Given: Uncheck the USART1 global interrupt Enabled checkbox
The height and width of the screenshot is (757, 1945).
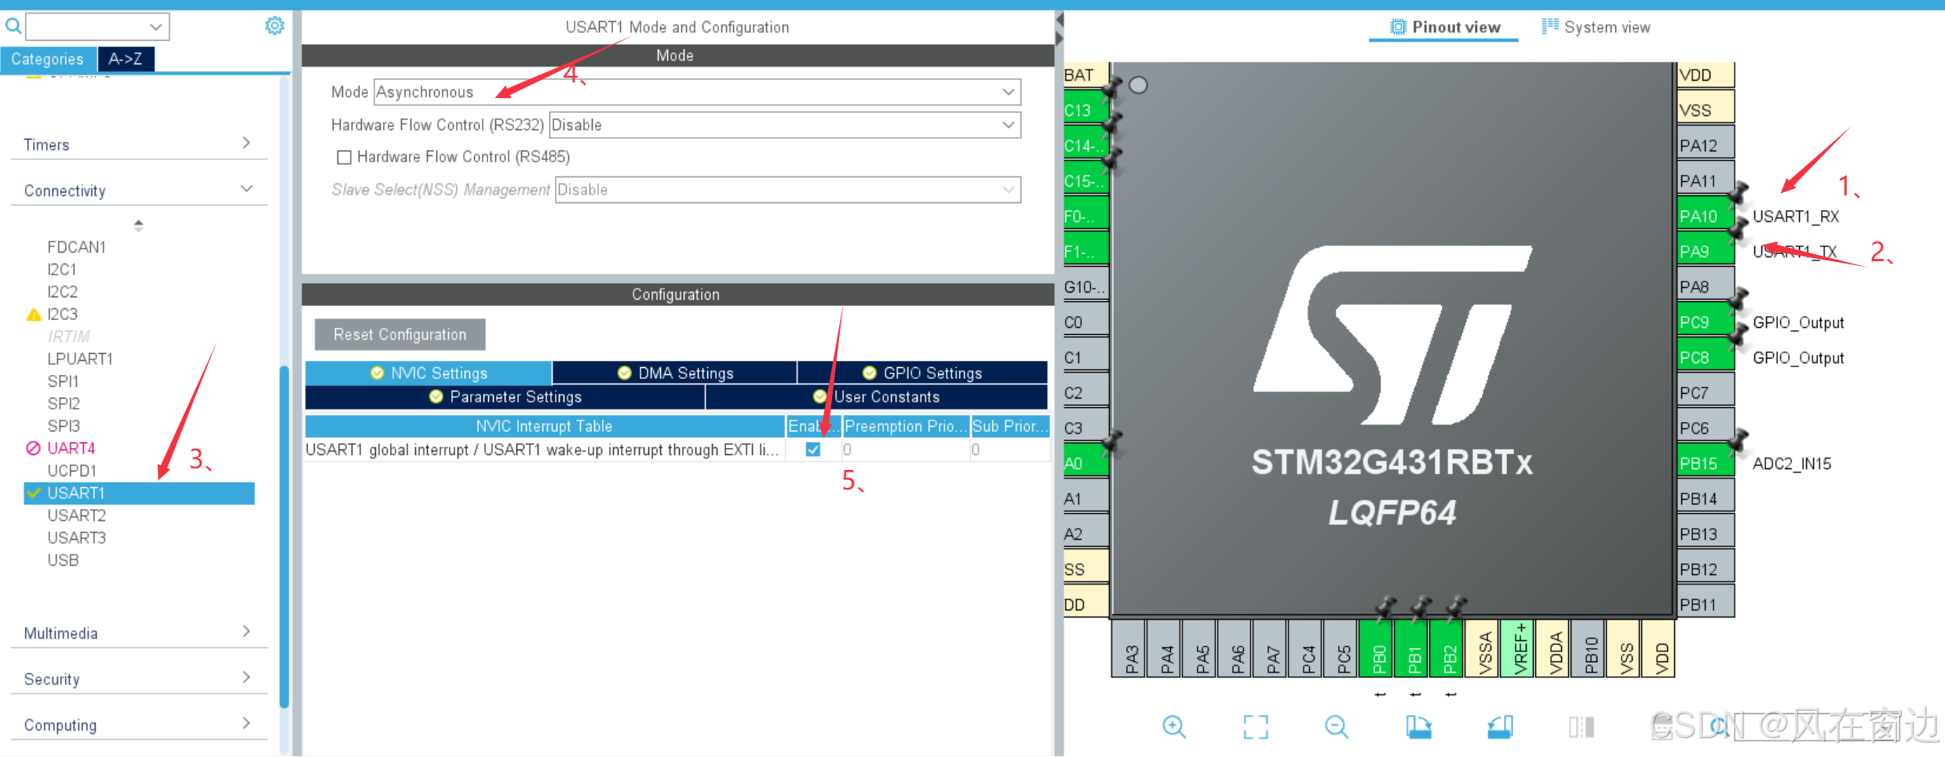Looking at the screenshot, I should coord(813,449).
